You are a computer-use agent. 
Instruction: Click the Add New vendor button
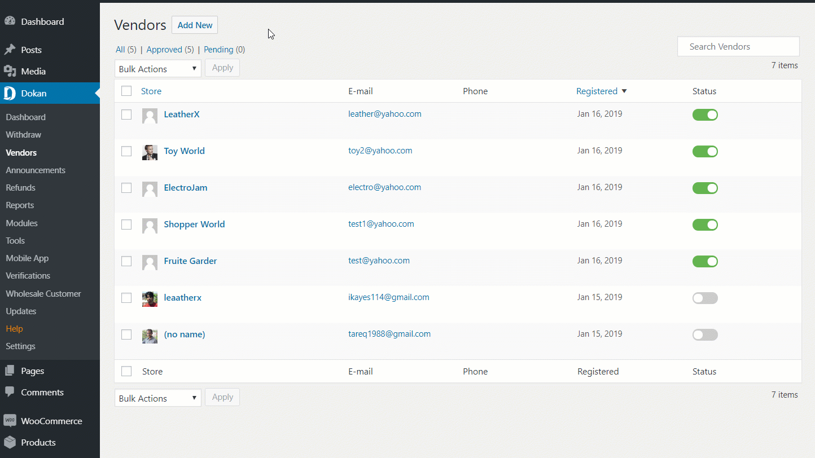[x=195, y=25]
